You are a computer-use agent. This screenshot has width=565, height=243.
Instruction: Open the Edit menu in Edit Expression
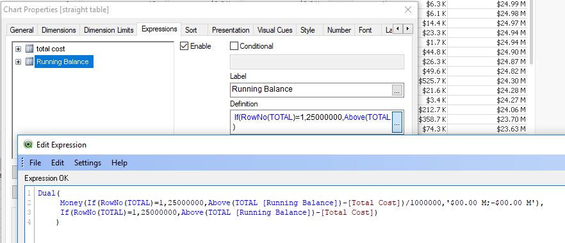pos(58,163)
